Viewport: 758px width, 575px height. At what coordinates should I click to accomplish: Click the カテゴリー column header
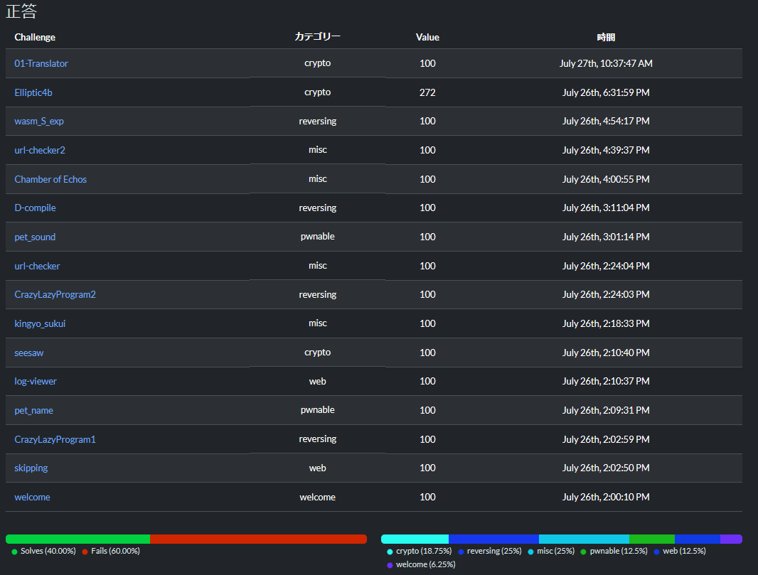[x=318, y=37]
